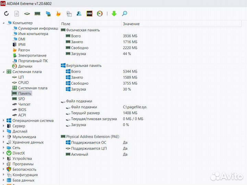
Task: Click the user profile toolbar icon
Action: (79, 13)
